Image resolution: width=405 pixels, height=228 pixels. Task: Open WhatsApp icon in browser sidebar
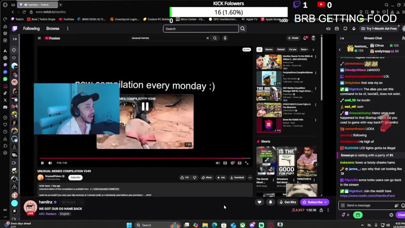click(x=5, y=79)
